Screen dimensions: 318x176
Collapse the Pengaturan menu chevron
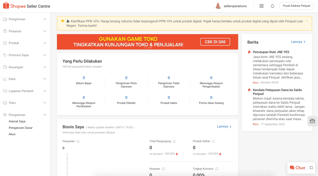(45, 115)
